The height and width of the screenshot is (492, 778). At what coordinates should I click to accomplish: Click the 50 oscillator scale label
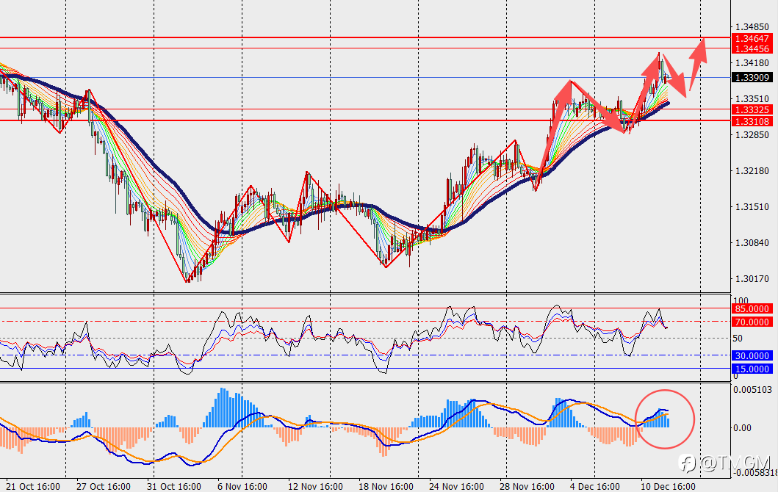738,339
